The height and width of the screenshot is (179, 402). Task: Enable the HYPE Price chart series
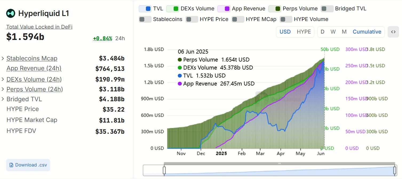tap(192, 19)
